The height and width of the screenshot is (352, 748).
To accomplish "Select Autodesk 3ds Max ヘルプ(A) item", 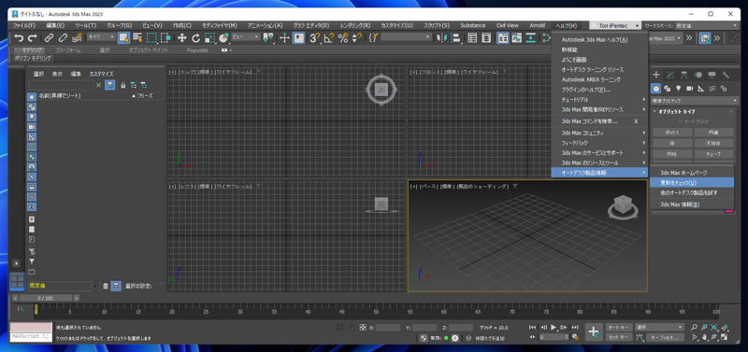I will click(599, 39).
